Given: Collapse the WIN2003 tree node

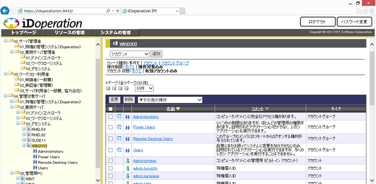Looking at the screenshot, I should pyautogui.click(x=24, y=145).
